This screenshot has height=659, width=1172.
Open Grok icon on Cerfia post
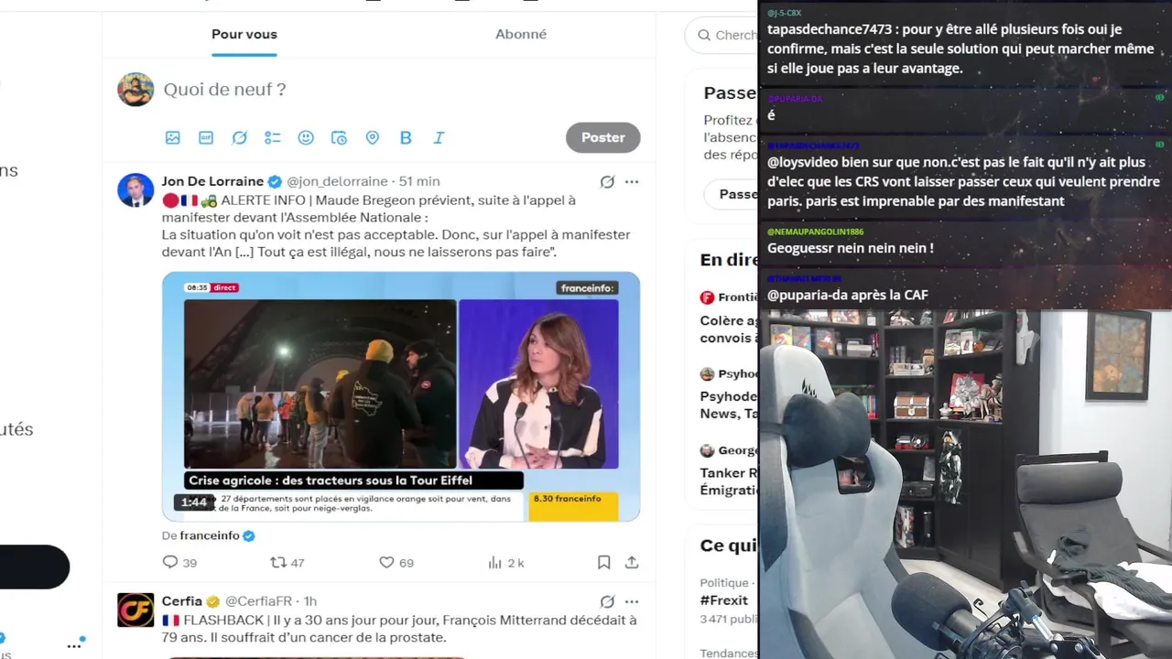[607, 601]
